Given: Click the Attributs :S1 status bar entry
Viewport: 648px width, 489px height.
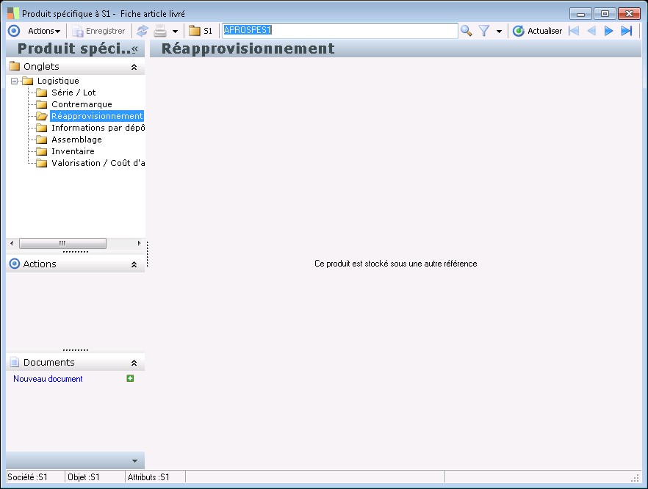Looking at the screenshot, I should click(148, 477).
